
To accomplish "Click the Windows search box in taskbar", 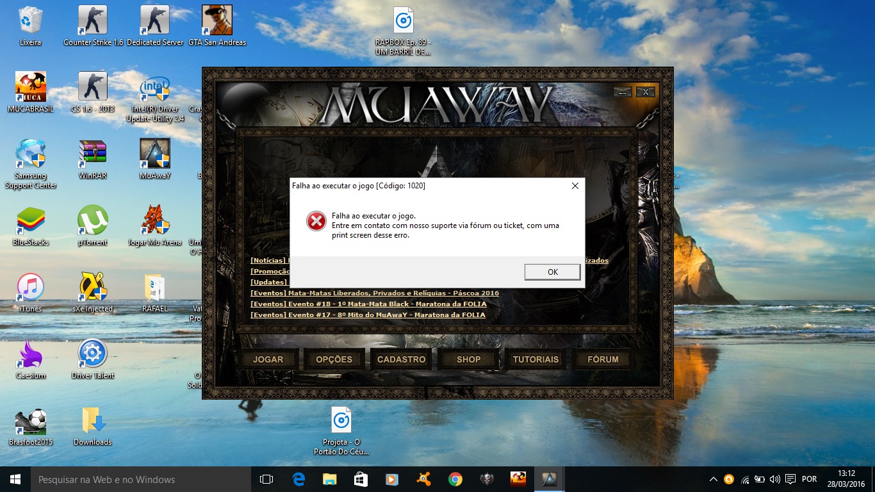I will (141, 479).
